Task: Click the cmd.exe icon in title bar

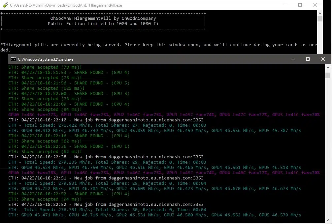Action: (x=13, y=59)
